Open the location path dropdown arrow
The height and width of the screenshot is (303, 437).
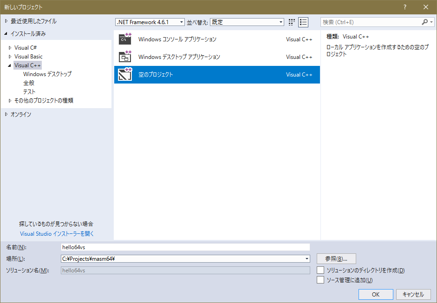tap(307, 259)
